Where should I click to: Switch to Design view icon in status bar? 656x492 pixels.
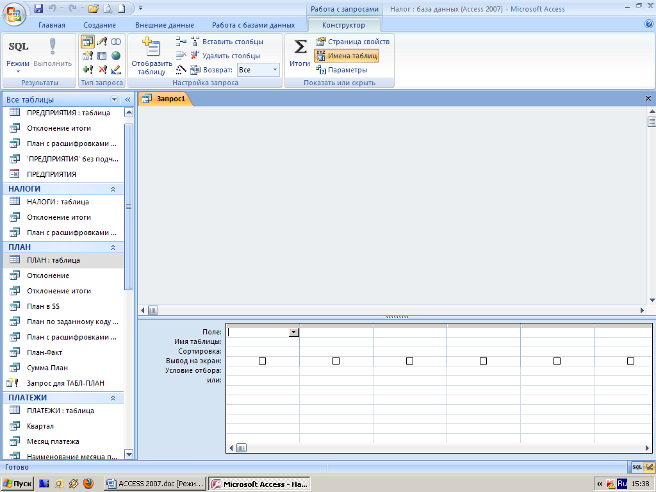[x=650, y=467]
